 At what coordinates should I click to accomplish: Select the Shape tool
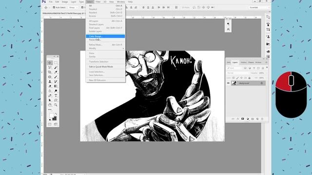56,100
